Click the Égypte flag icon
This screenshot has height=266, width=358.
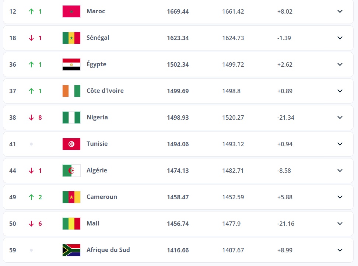(x=71, y=64)
